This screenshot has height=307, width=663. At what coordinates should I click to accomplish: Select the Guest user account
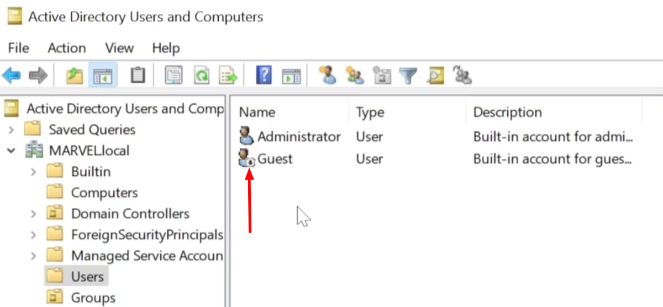[x=275, y=159]
